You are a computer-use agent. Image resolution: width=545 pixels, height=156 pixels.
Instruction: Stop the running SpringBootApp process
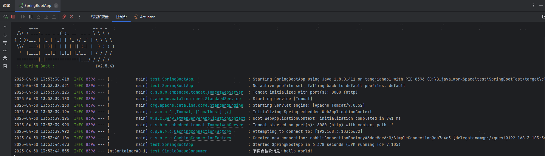(x=13, y=17)
